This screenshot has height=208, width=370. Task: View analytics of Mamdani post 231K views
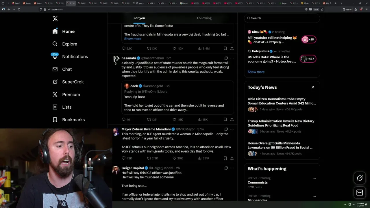click(204, 158)
